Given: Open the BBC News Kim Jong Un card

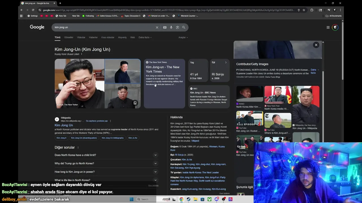Looking at the screenshot, I should click(209, 97).
